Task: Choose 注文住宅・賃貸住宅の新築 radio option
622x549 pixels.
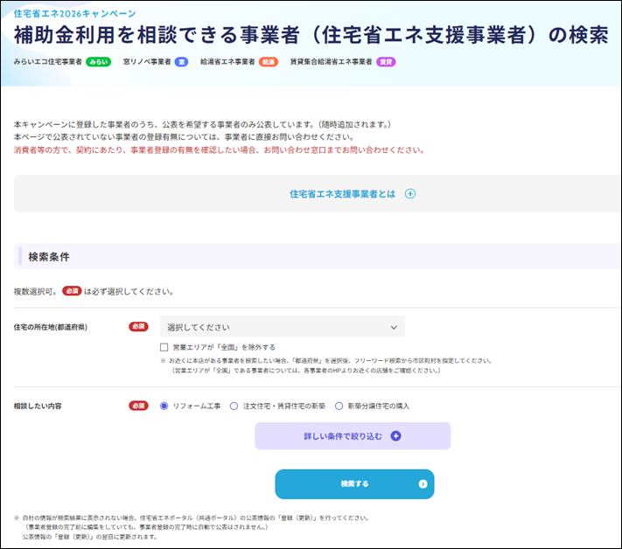Action: (x=234, y=406)
